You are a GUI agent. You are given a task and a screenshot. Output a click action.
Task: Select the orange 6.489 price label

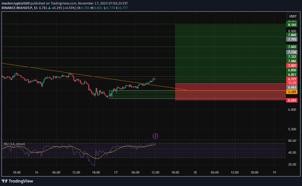coord(292,92)
